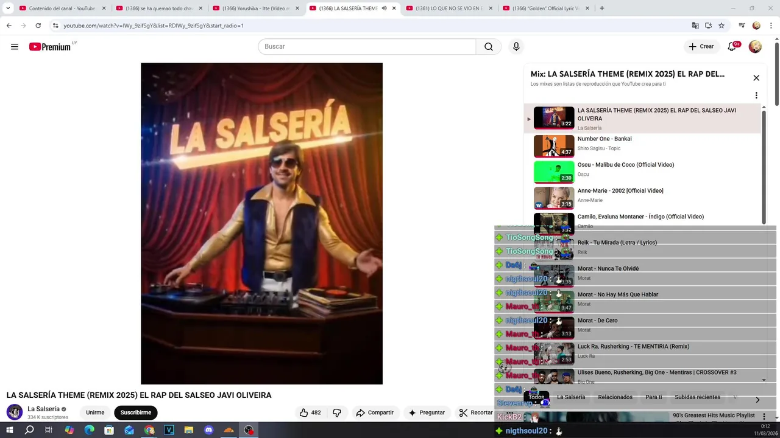The image size is (780, 438).
Task: Subscribe with the Suscribirme button
Action: pyautogui.click(x=136, y=412)
